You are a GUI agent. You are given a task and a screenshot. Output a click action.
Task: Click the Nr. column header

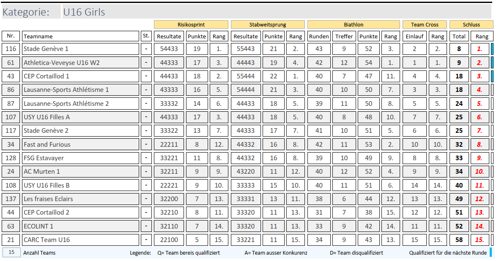[x=11, y=36]
